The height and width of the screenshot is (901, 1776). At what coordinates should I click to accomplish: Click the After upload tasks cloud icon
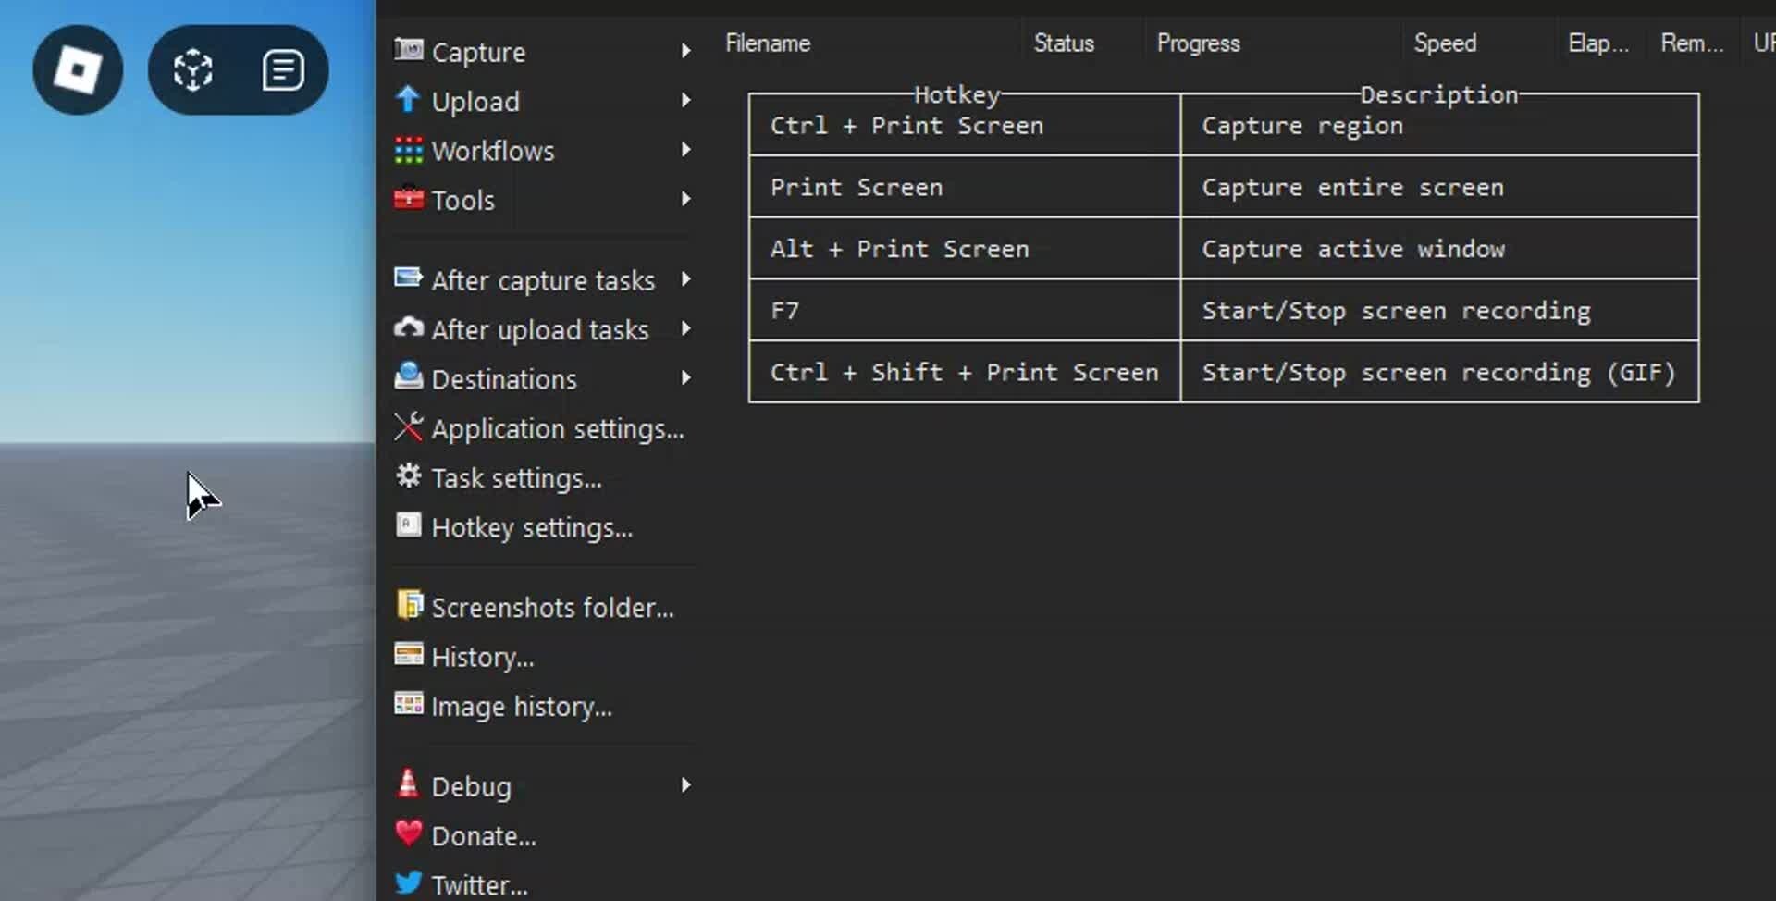click(408, 327)
